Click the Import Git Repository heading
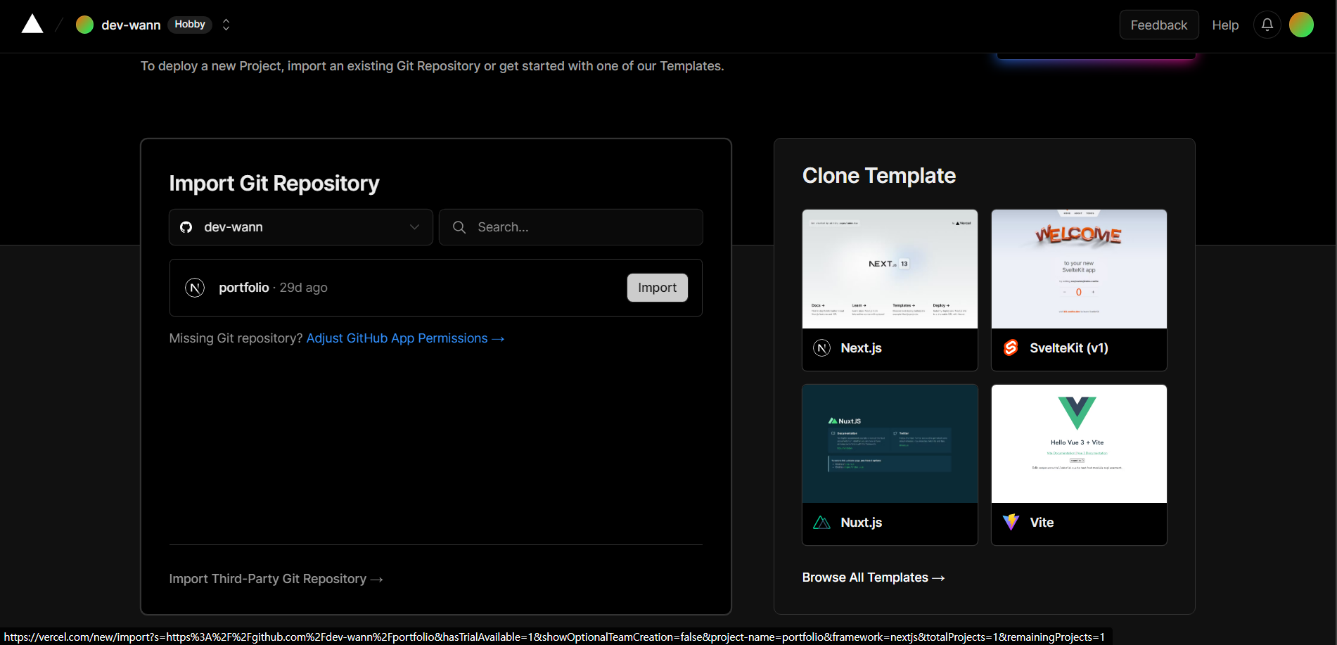The width and height of the screenshot is (1337, 645). click(274, 184)
